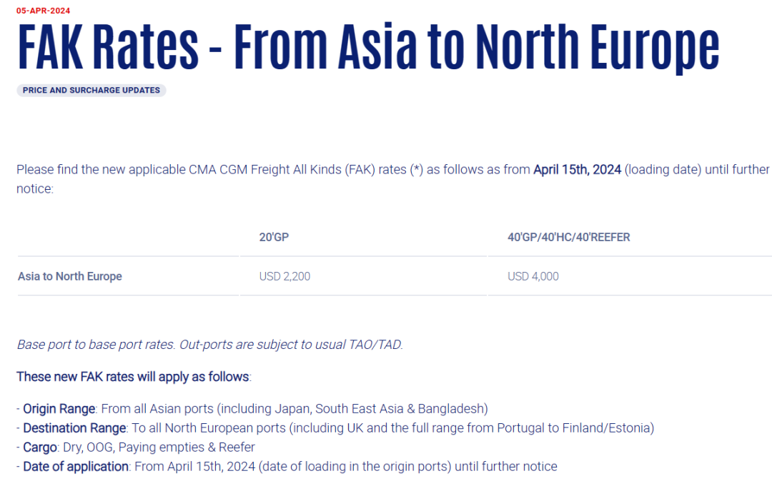Click the Cargo label in the list
The height and width of the screenshot is (481, 772).
40,447
